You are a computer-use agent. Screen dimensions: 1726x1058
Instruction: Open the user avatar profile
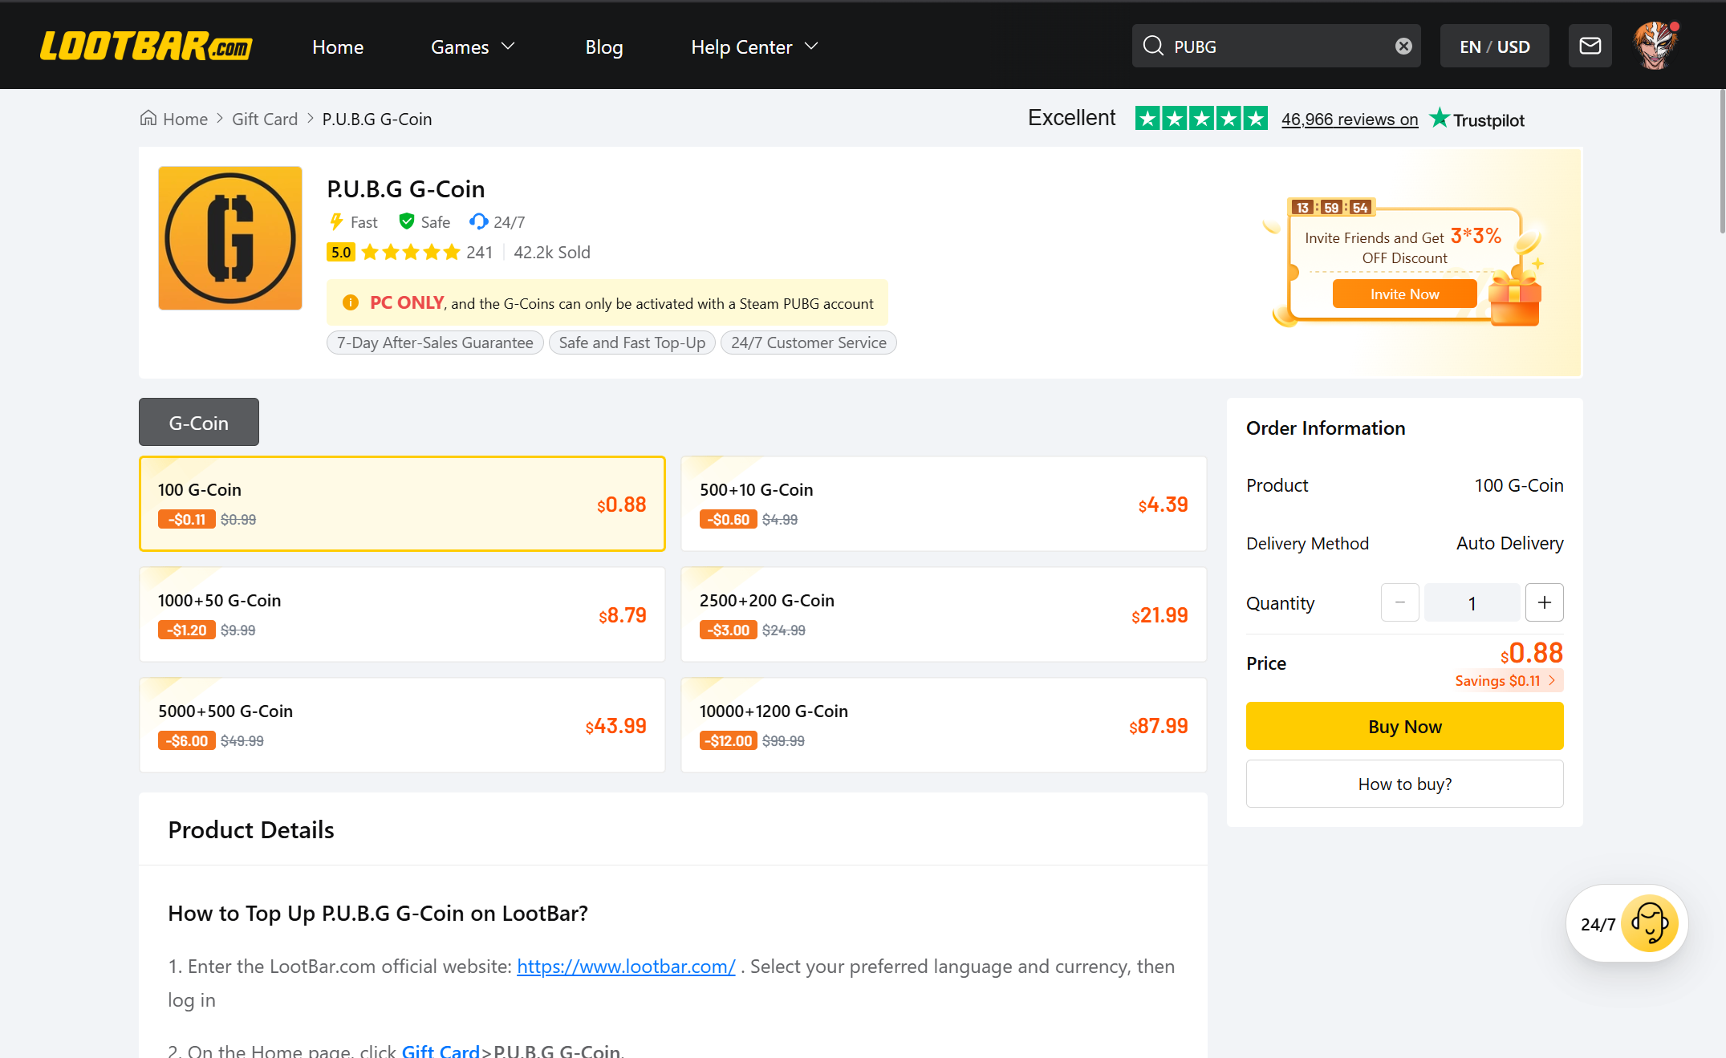tap(1655, 46)
